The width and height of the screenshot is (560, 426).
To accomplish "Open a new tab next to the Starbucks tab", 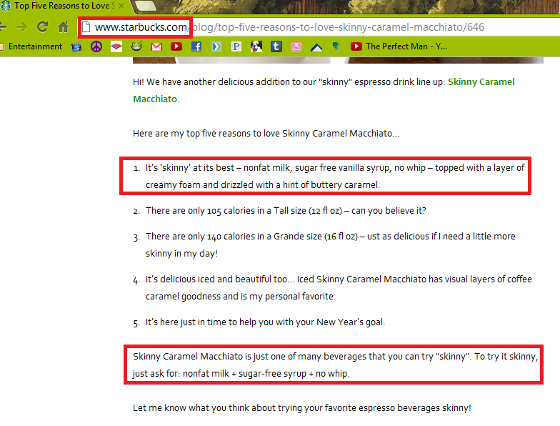I will (x=146, y=6).
